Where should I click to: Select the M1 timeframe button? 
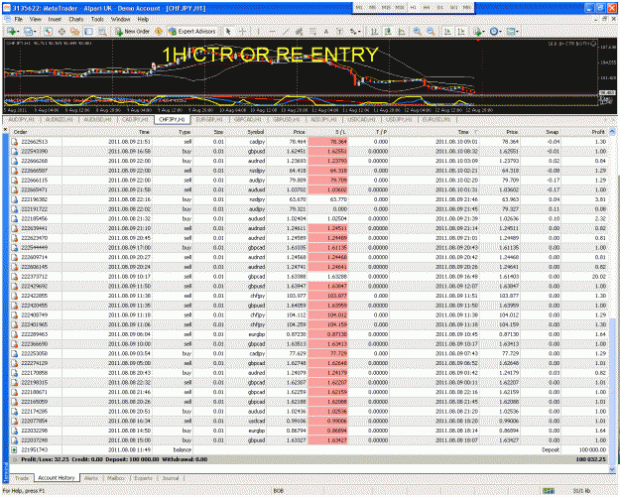pyautogui.click(x=359, y=8)
